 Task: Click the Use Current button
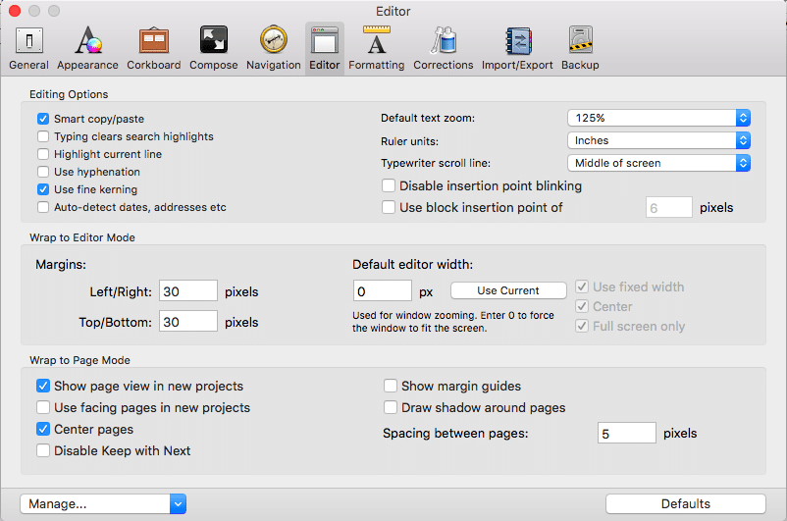coord(508,290)
